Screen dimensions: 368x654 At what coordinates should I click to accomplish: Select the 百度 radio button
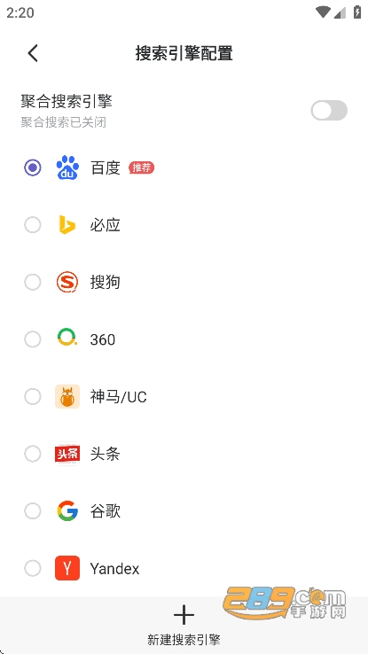33,167
